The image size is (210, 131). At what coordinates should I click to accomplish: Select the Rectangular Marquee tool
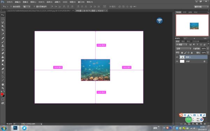(3, 19)
